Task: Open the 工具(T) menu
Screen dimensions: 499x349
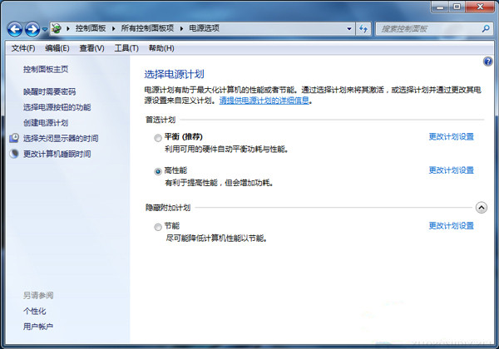Action: point(126,48)
